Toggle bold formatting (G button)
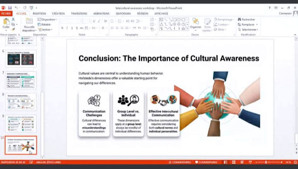Screen dimensions: 298x169 coord(62,28)
